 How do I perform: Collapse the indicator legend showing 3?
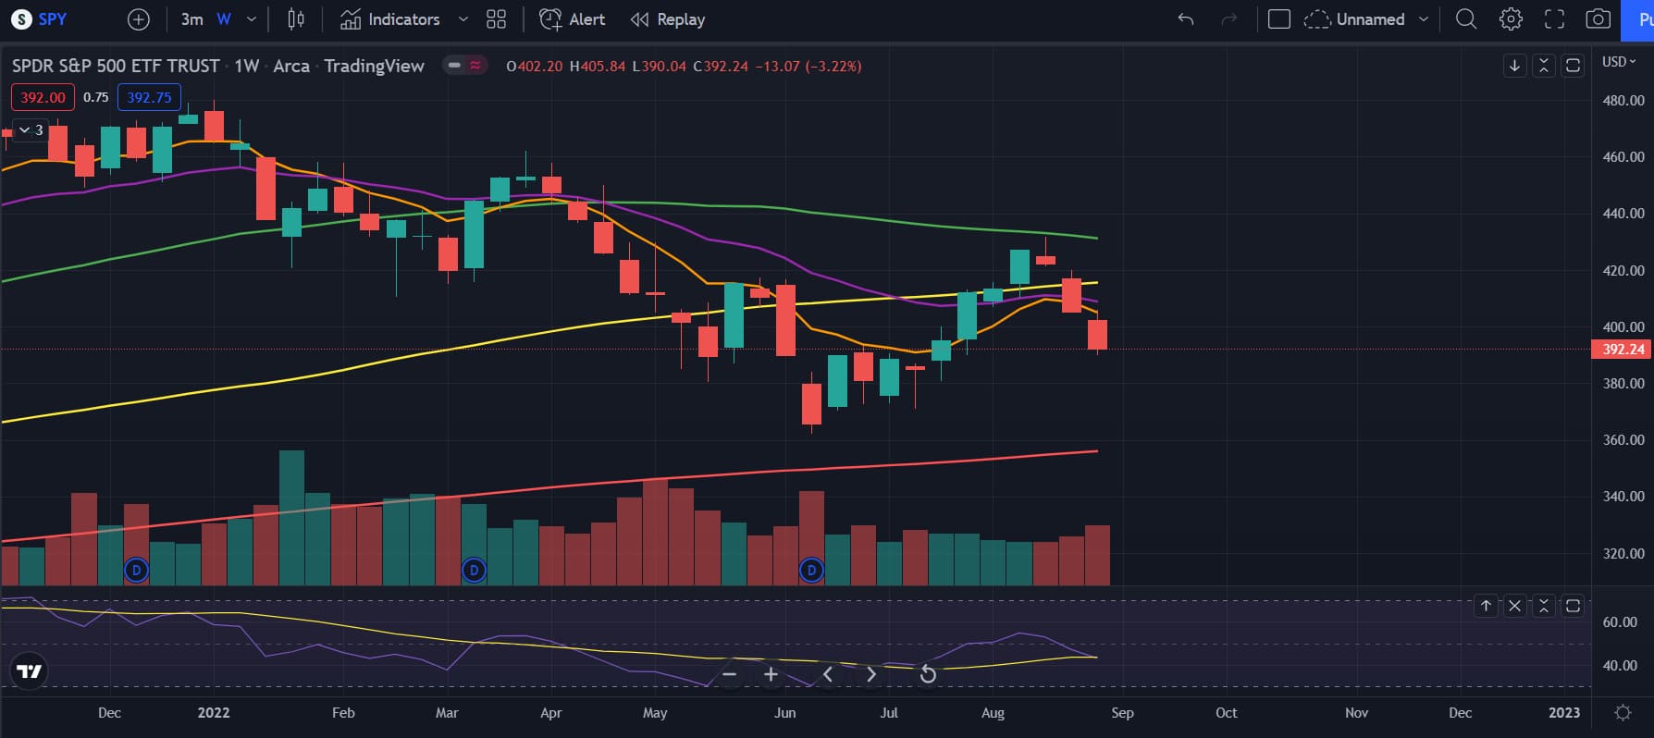coord(31,130)
